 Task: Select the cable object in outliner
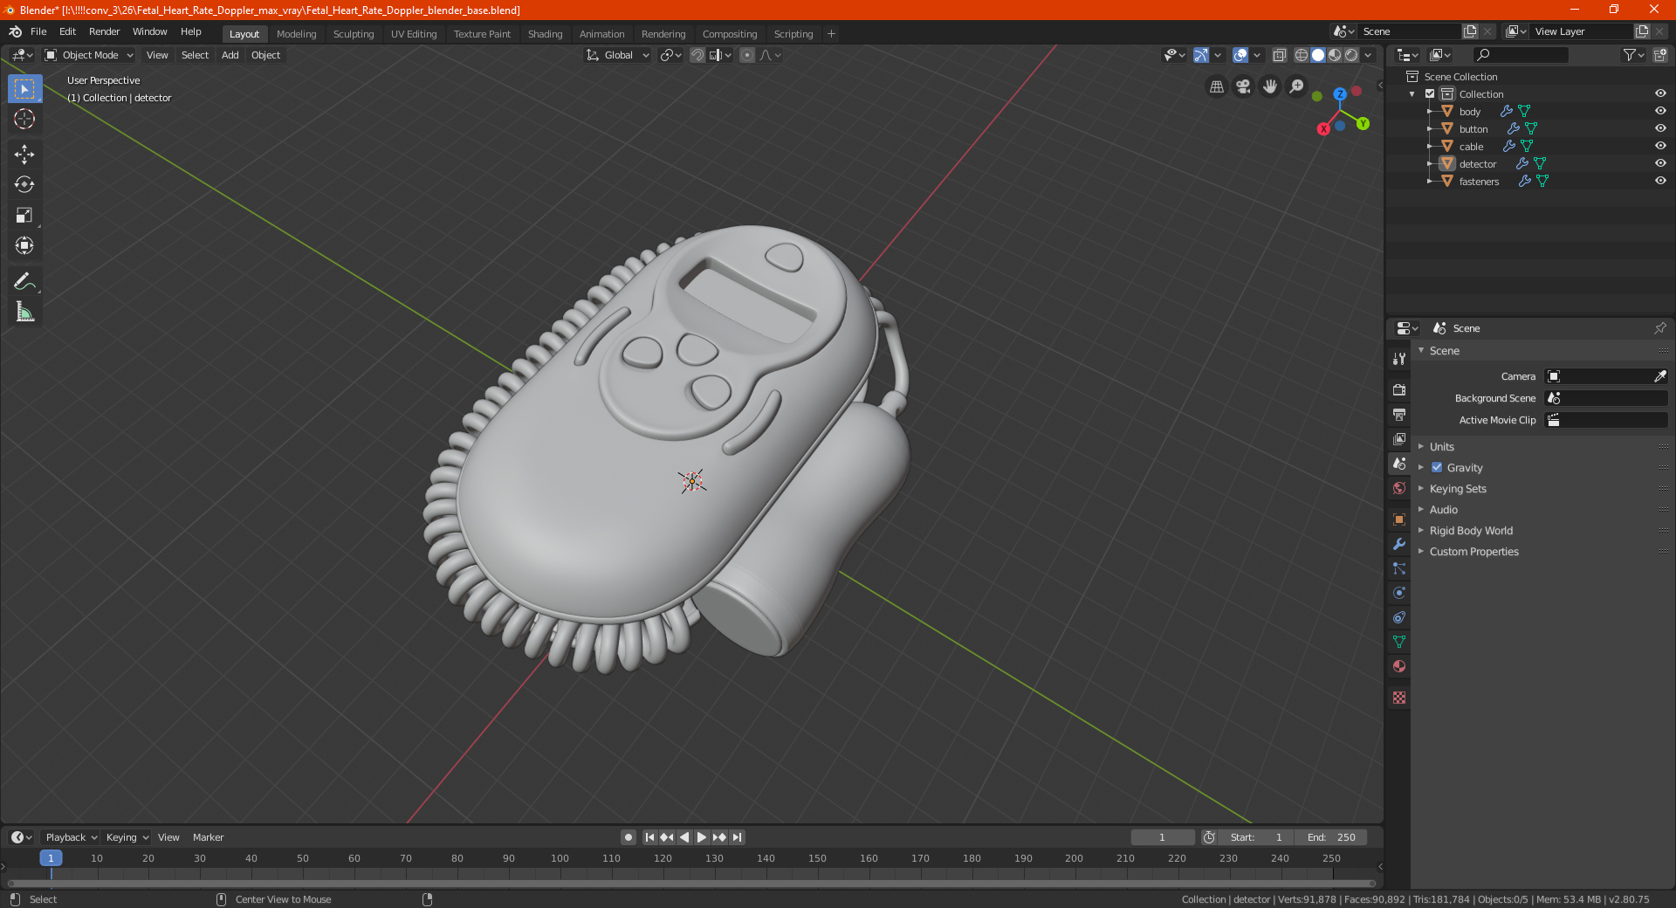[1471, 147]
